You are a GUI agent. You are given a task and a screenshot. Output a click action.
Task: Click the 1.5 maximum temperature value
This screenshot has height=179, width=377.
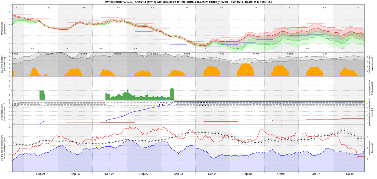[221, 7]
